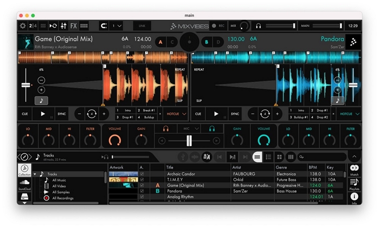Image resolution: width=379 pixels, height=227 pixels.
Task: Trigger deck A hotcue 2 Break #1
Action: pos(147,111)
